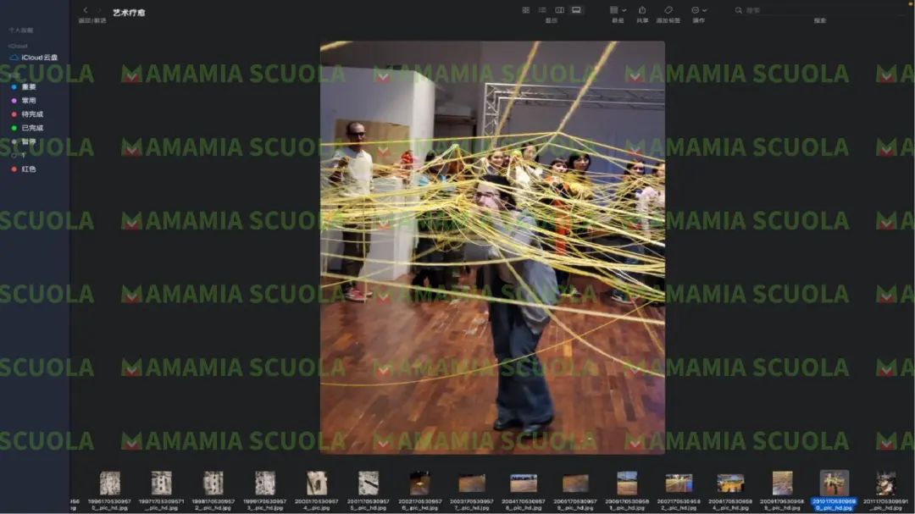This screenshot has width=915, height=514.
Task: Select the thumbnail of file starting 2001
Action: (x=369, y=483)
